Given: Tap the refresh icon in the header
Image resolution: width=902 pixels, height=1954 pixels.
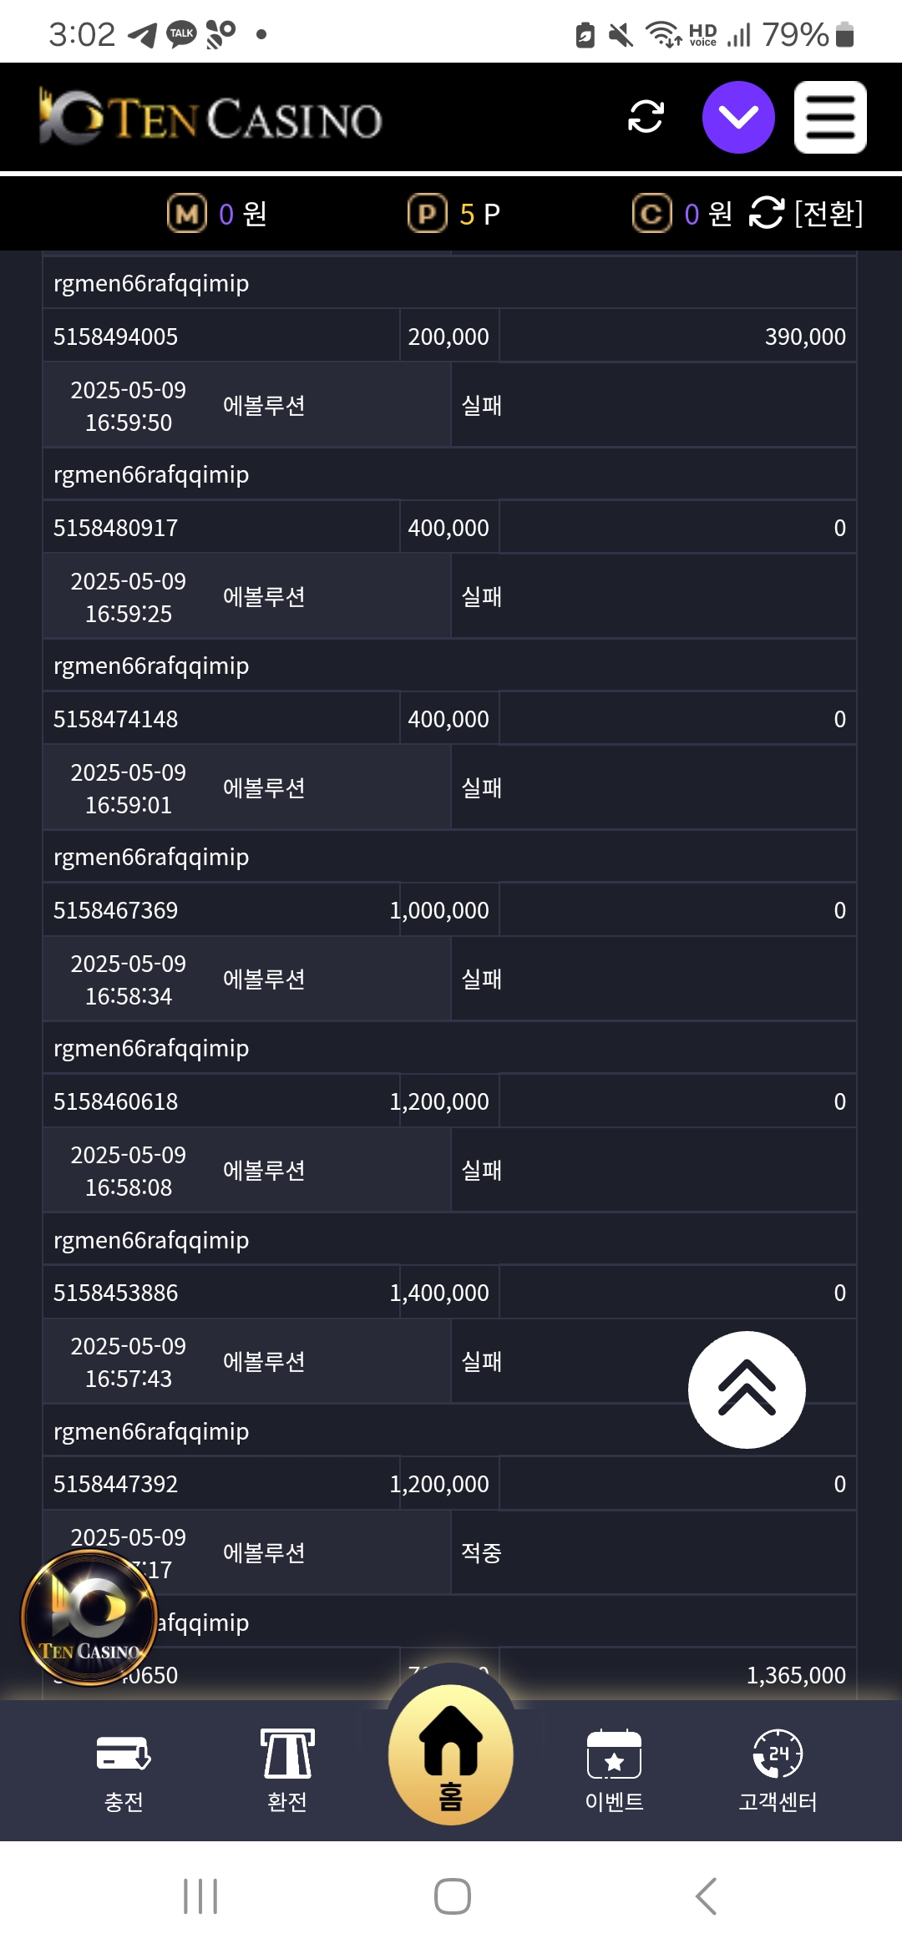Looking at the screenshot, I should click(x=646, y=117).
